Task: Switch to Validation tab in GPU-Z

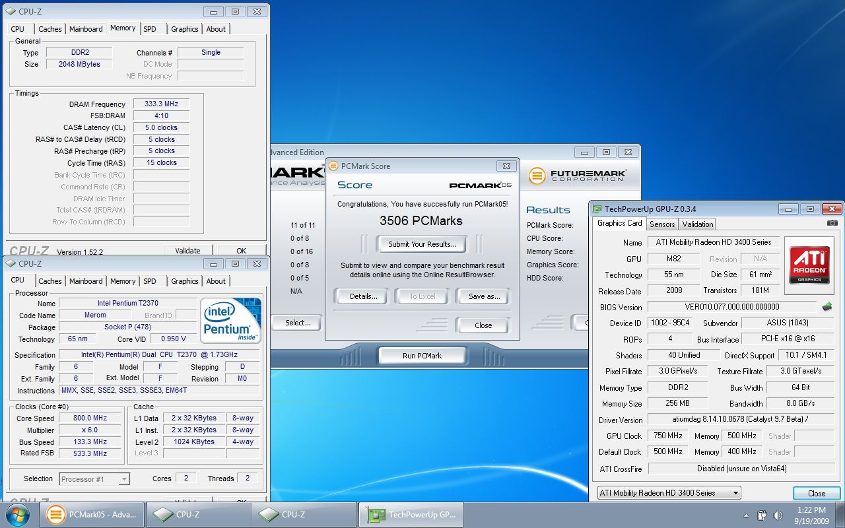Action: [698, 224]
